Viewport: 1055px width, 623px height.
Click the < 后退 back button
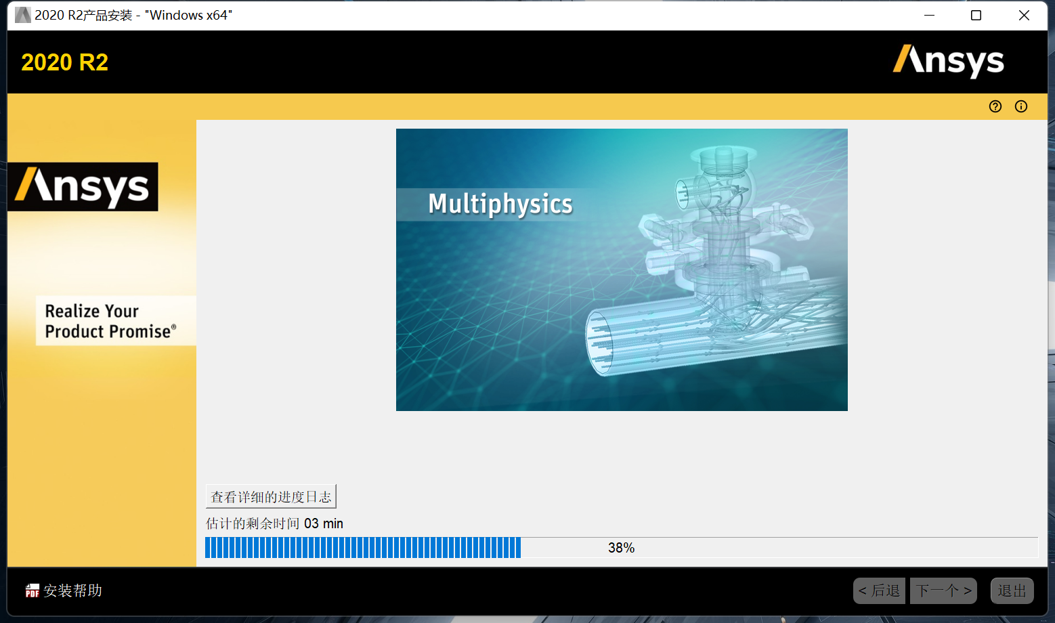pos(878,590)
